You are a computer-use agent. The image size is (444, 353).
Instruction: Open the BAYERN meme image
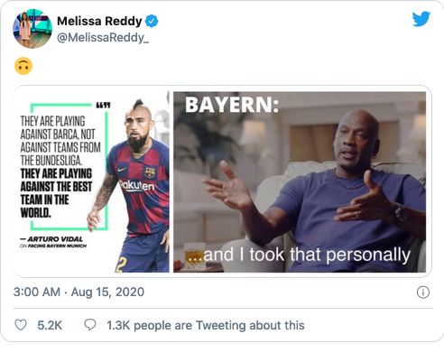(300, 182)
